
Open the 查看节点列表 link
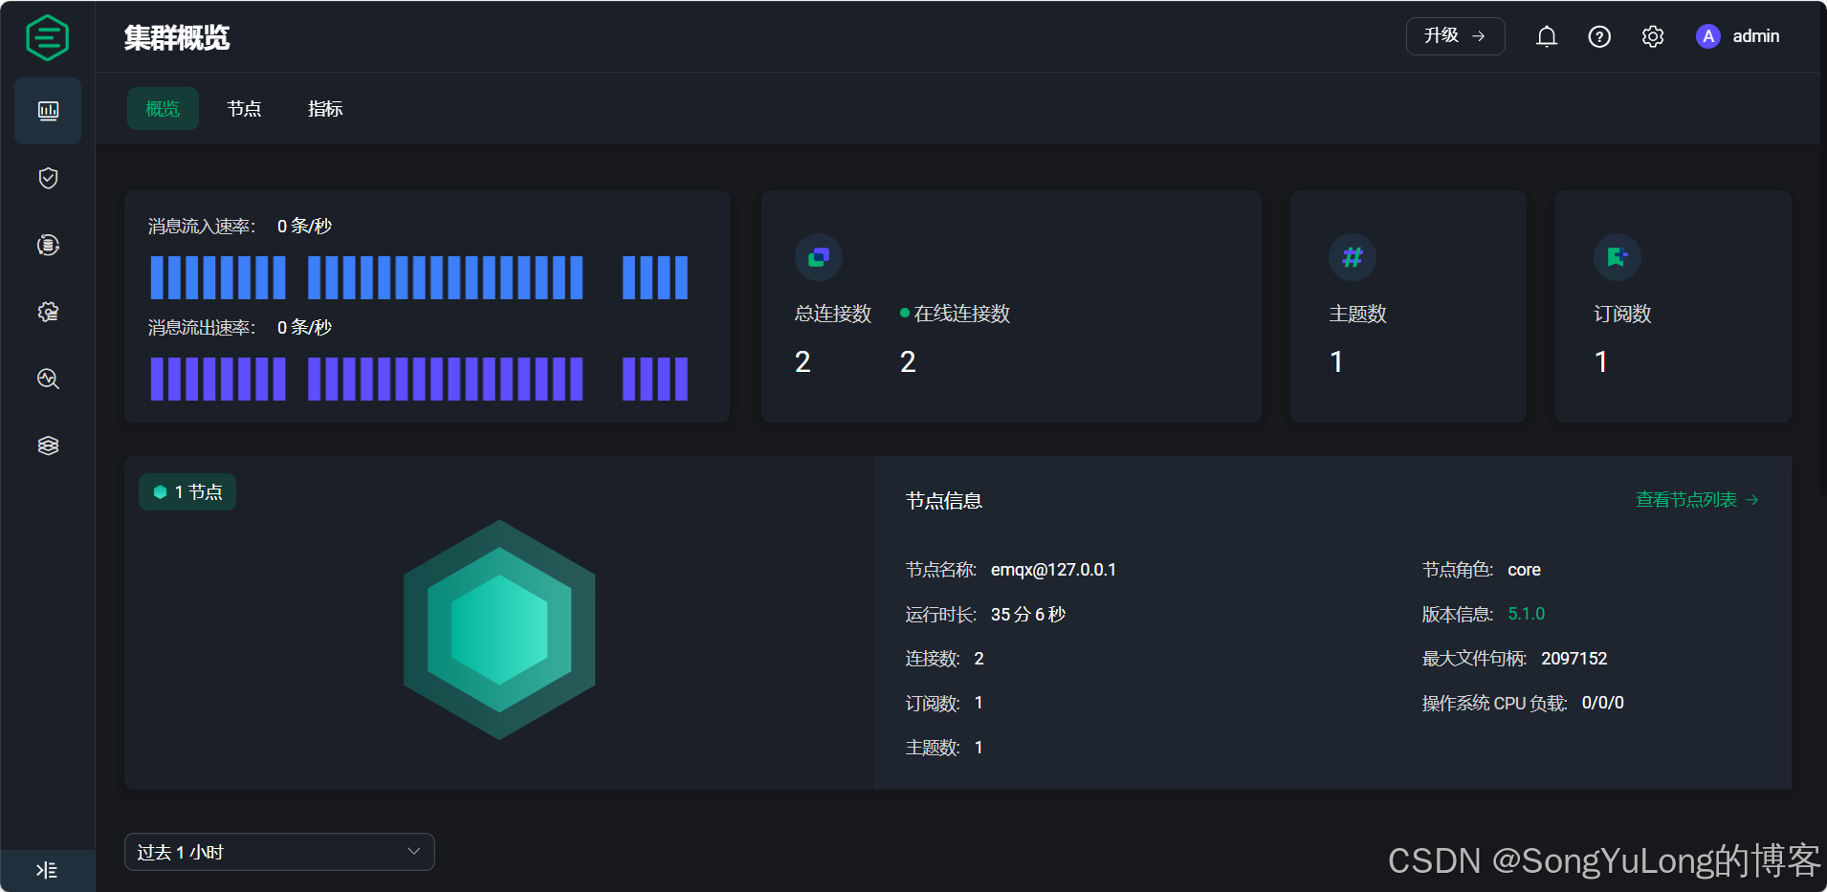pyautogui.click(x=1697, y=500)
